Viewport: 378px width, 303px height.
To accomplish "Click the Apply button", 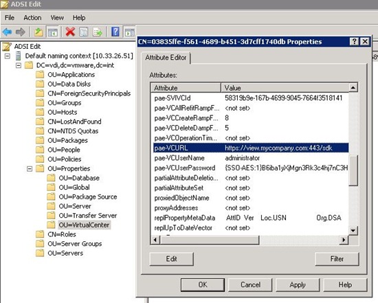I will coord(298,285).
